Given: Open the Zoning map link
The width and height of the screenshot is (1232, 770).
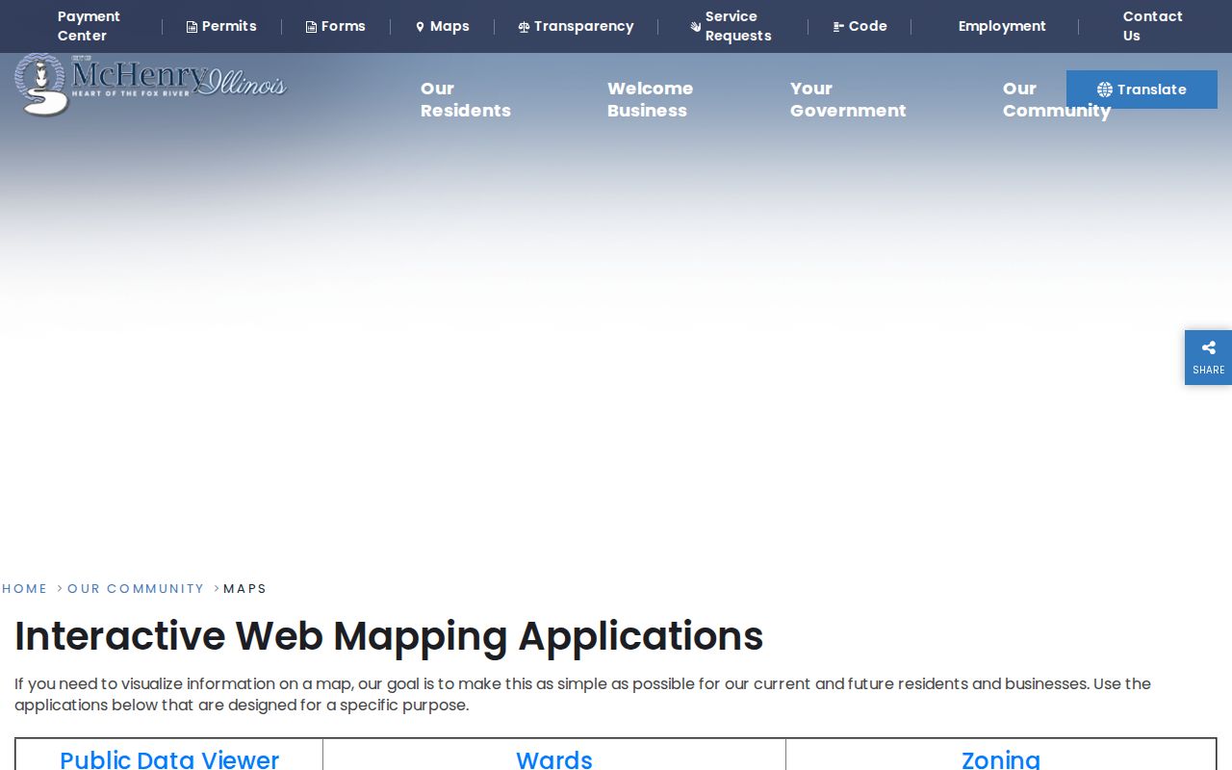Looking at the screenshot, I should (1001, 759).
